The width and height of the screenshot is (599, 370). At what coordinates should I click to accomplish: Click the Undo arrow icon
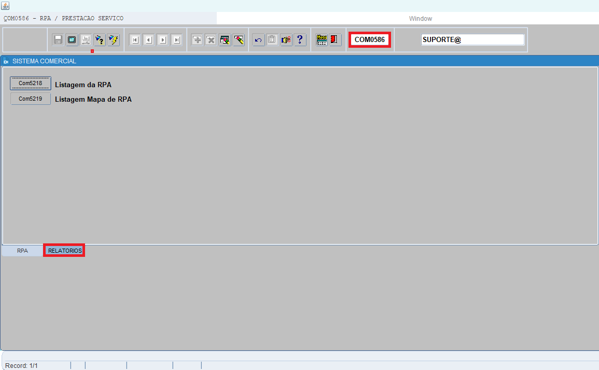(x=258, y=40)
